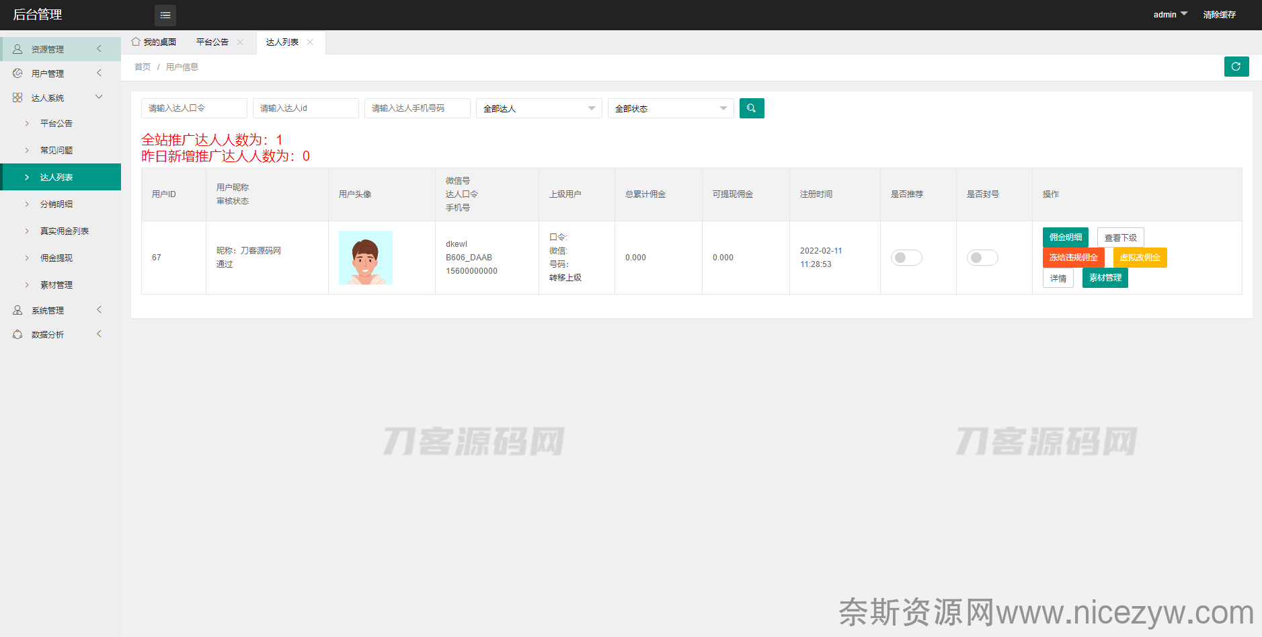Click the 转移上级 link

click(x=565, y=278)
